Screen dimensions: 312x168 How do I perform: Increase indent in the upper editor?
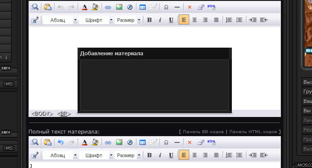pos(253,20)
